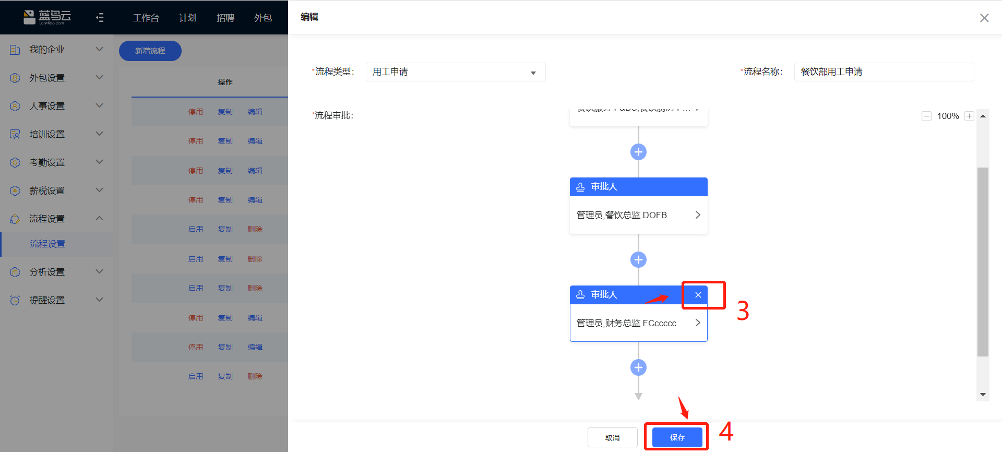Click the 新增流程 button
Screen dimensions: 1002x452
pos(150,51)
